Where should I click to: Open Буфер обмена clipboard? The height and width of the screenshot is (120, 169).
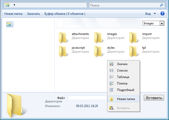pyautogui.click(x=65, y=14)
